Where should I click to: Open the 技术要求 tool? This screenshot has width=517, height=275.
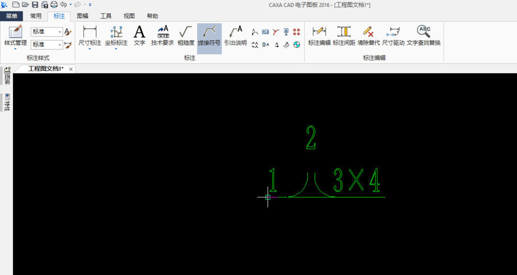[x=162, y=35]
